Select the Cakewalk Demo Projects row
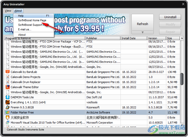188x137 pixels. 92,77
